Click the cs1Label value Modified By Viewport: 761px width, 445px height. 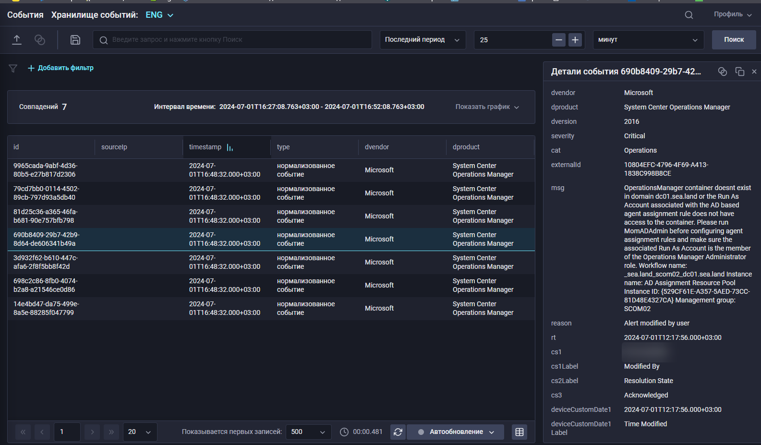click(x=641, y=367)
